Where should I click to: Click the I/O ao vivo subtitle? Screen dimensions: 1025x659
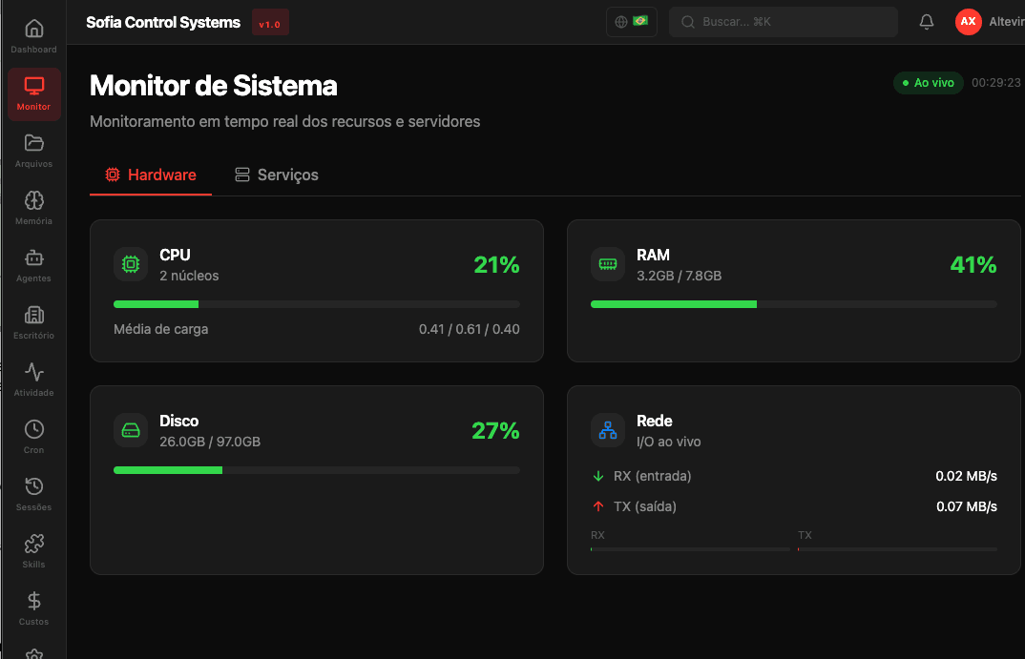click(669, 442)
